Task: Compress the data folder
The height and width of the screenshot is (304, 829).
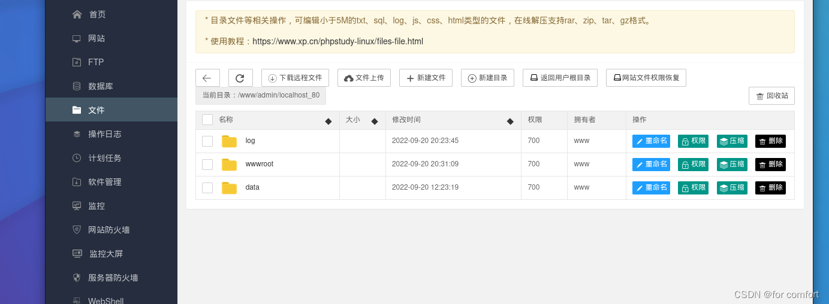Action: 732,188
